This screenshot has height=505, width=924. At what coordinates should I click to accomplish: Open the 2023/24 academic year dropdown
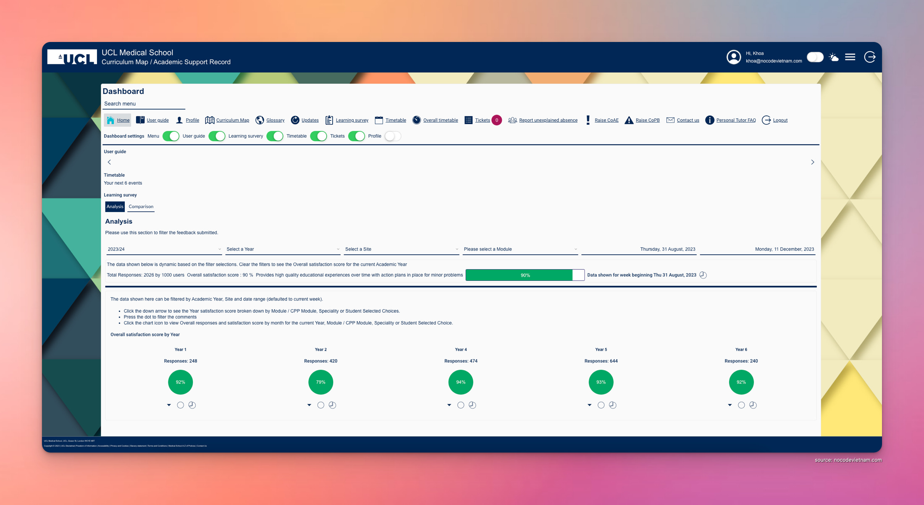tap(164, 249)
